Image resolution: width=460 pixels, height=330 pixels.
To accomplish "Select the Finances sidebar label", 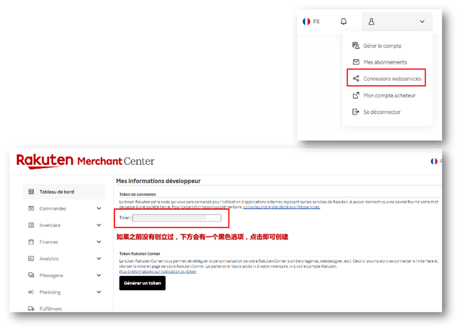I will [49, 242].
